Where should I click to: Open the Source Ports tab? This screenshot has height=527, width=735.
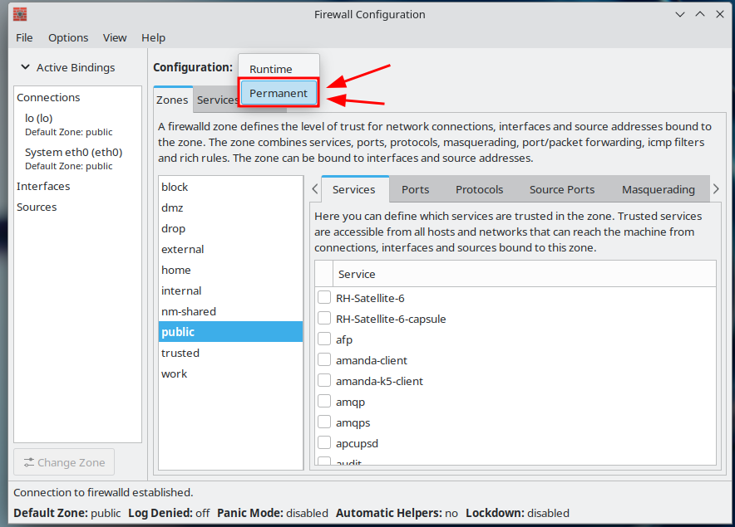(x=562, y=189)
